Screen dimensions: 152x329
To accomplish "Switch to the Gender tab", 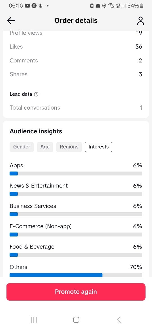I will point(22,147).
